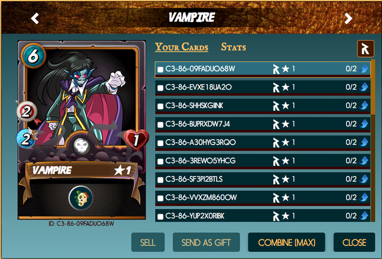382x259 pixels.
Task: Click the Combine (Max) button
Action: (x=286, y=242)
